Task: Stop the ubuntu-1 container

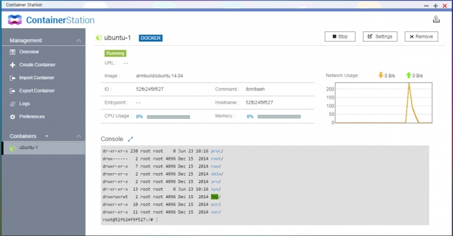Action: pyautogui.click(x=340, y=37)
